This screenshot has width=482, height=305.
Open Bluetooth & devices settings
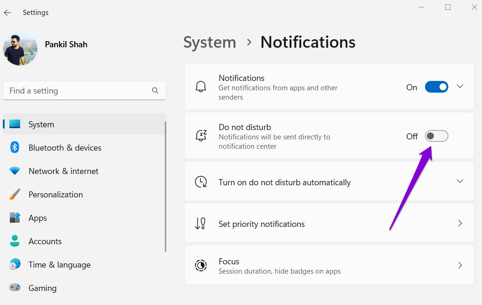(85, 147)
